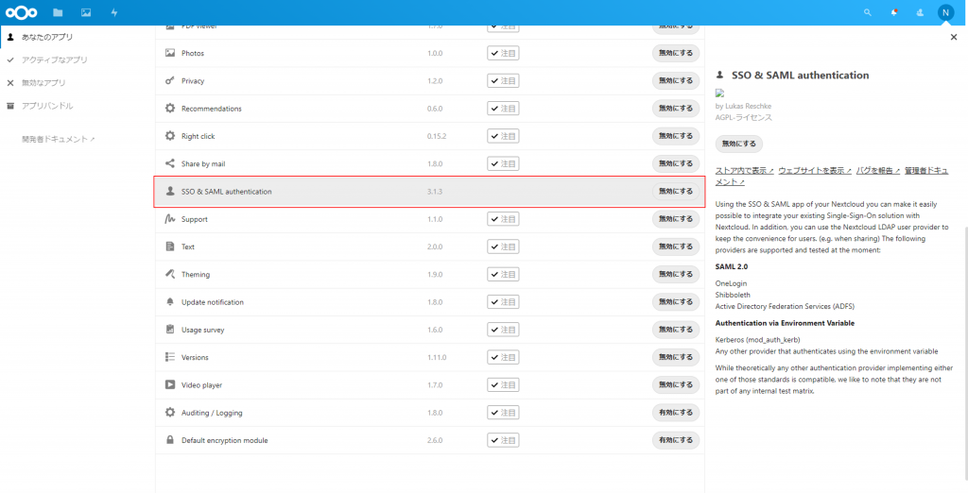Disable the Text app
This screenshot has height=493, width=968.
(x=676, y=246)
